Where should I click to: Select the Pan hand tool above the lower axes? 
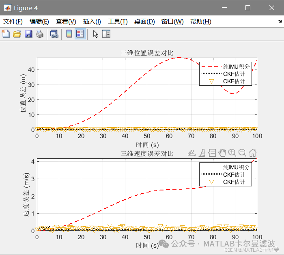222,153
